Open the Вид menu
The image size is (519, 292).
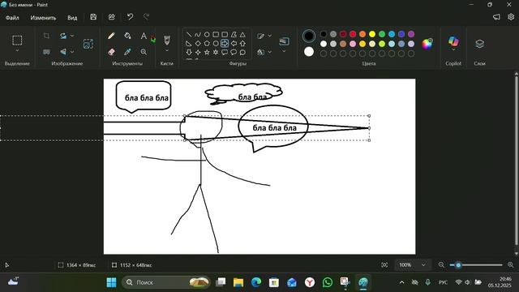point(72,18)
